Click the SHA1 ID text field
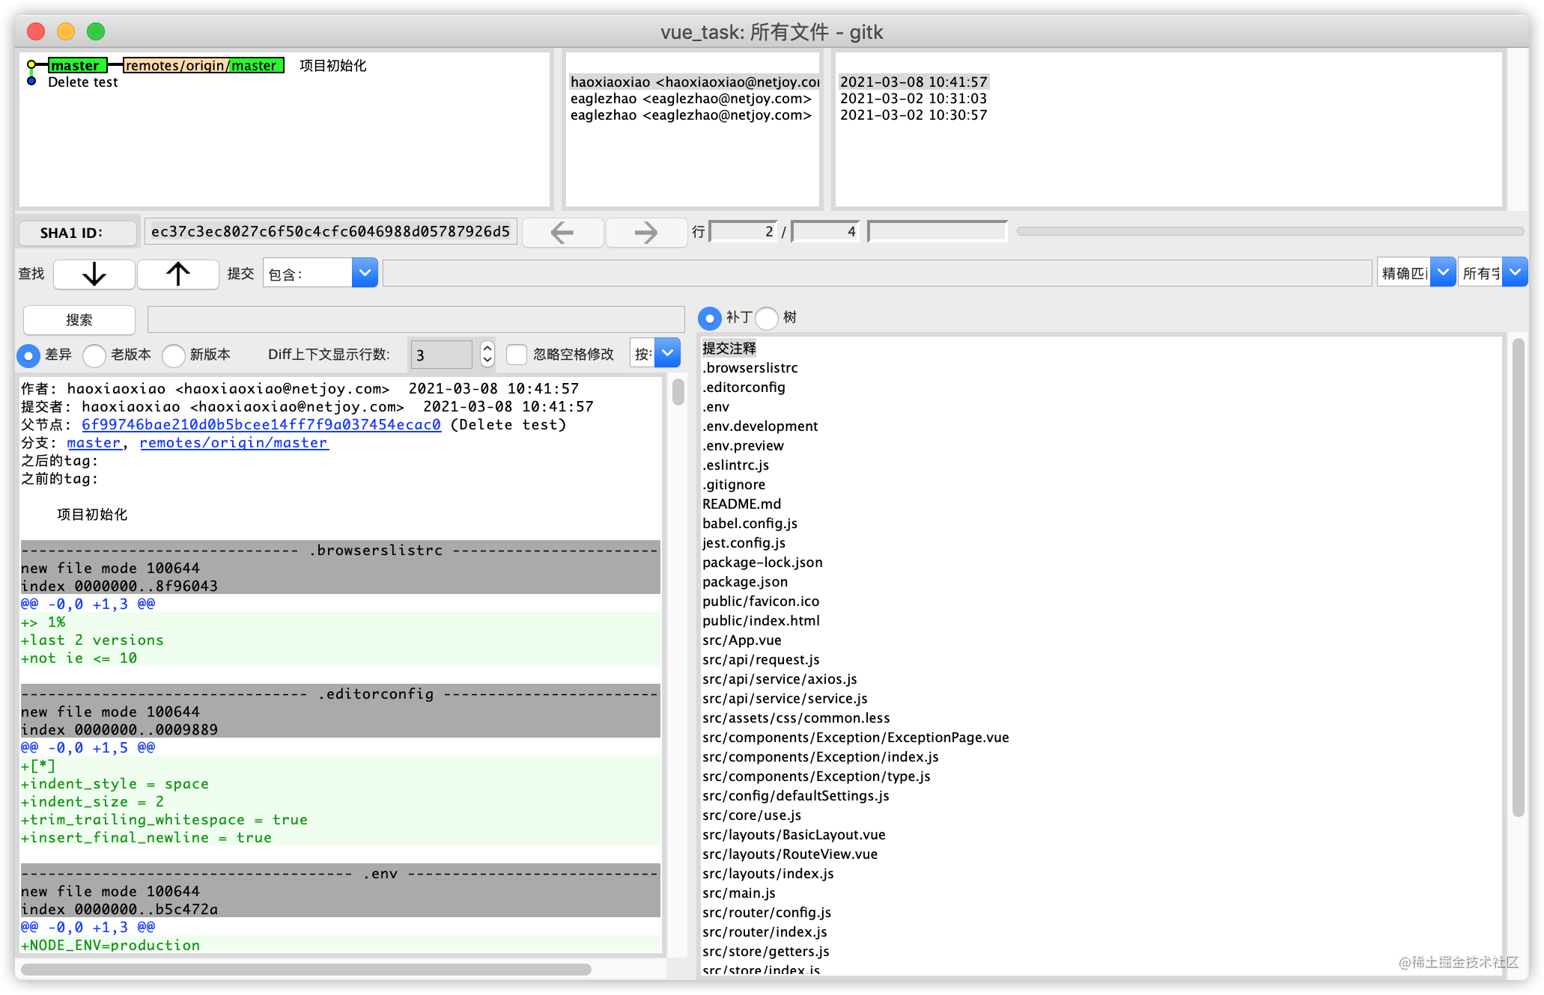Screen dimensions: 1544x995 pyautogui.click(x=330, y=232)
